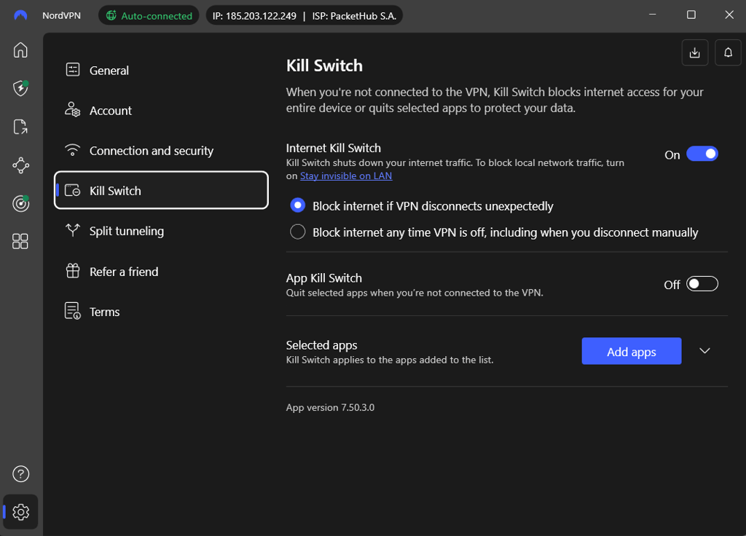The image size is (746, 536).
Task: Click the Selected apps label
Action: (x=321, y=345)
